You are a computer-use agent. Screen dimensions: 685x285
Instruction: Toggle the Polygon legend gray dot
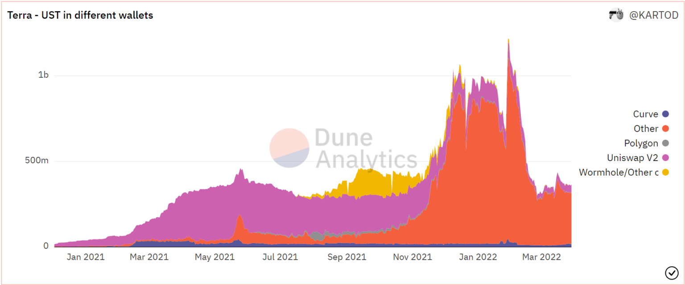click(x=665, y=143)
